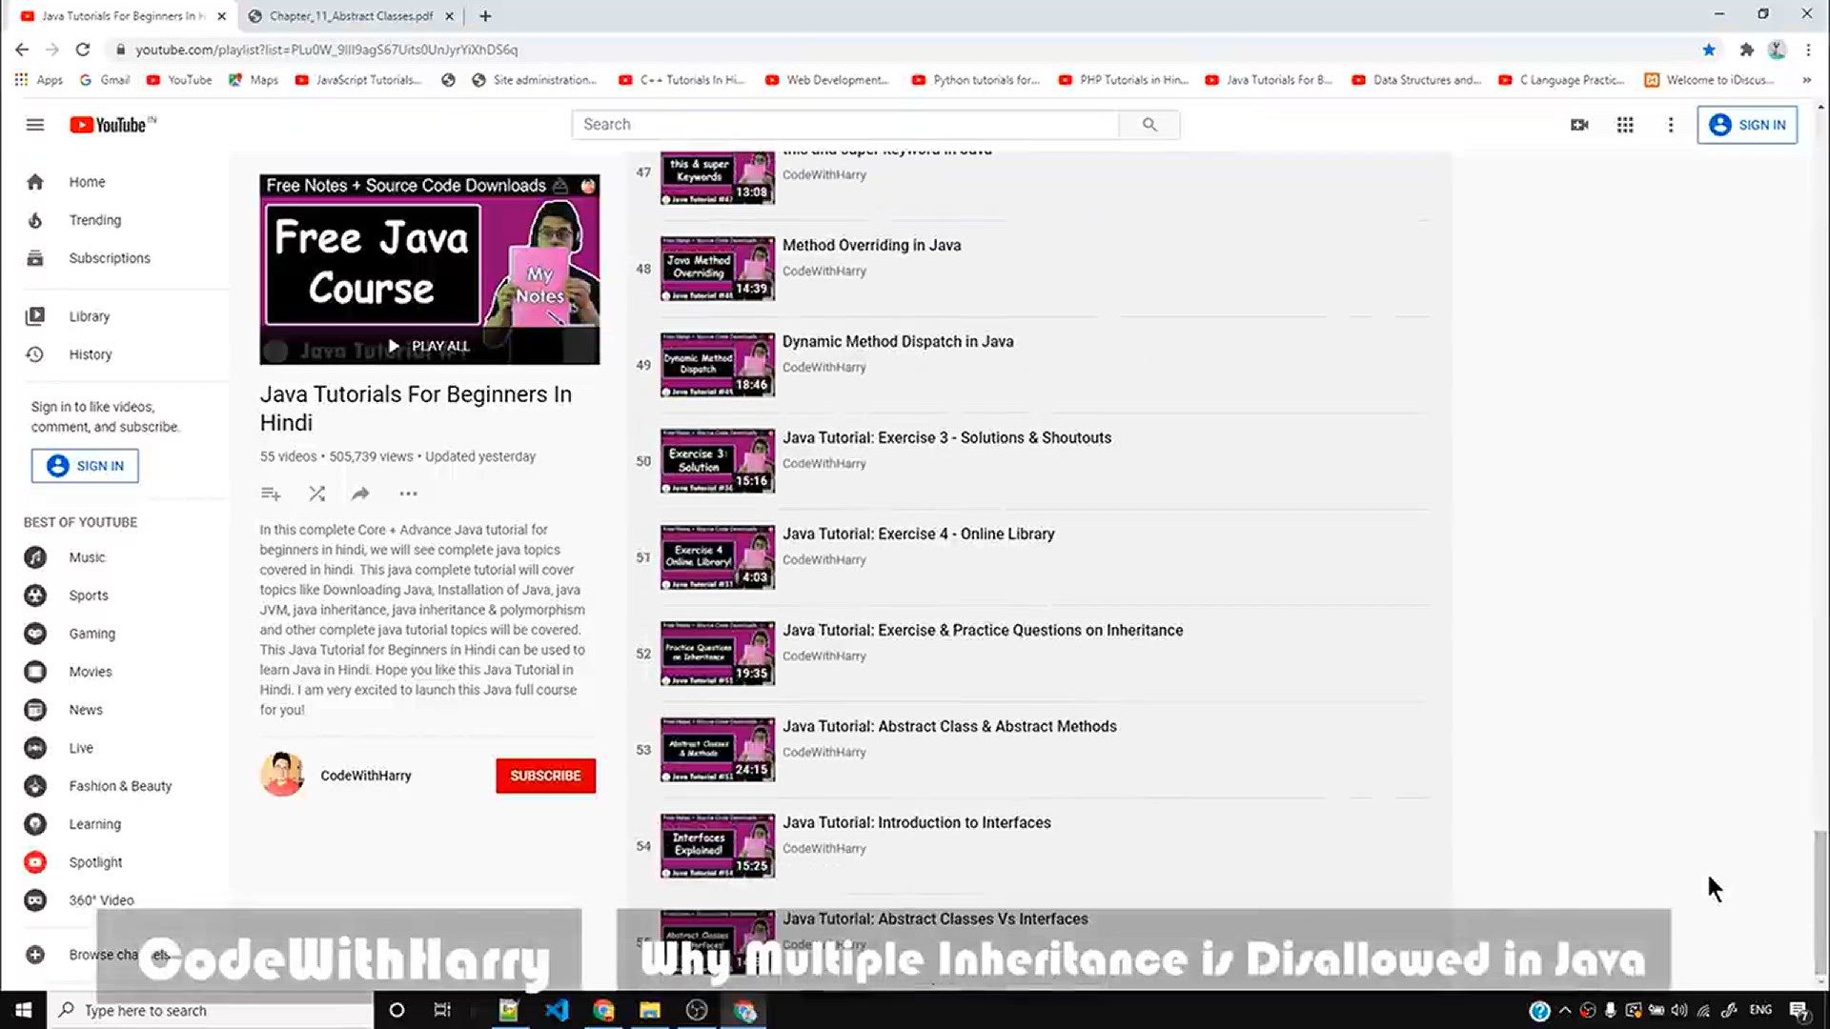Viewport: 1830px width, 1029px height.
Task: Open Exercise 4 Online Library thumbnail
Action: point(718,557)
